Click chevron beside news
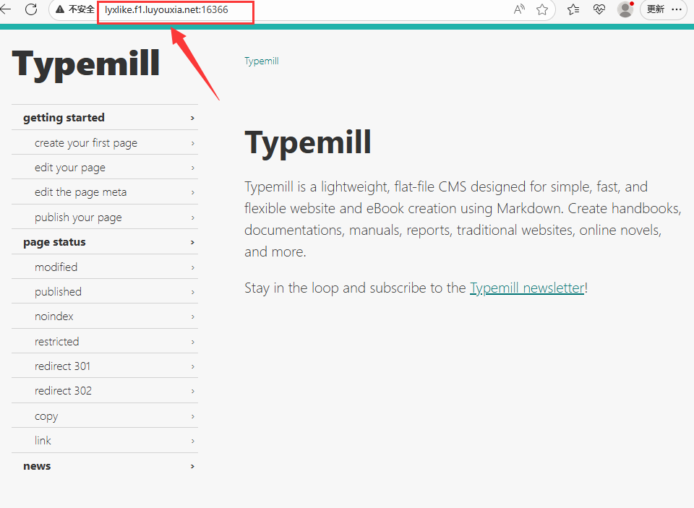The width and height of the screenshot is (694, 508). click(192, 466)
